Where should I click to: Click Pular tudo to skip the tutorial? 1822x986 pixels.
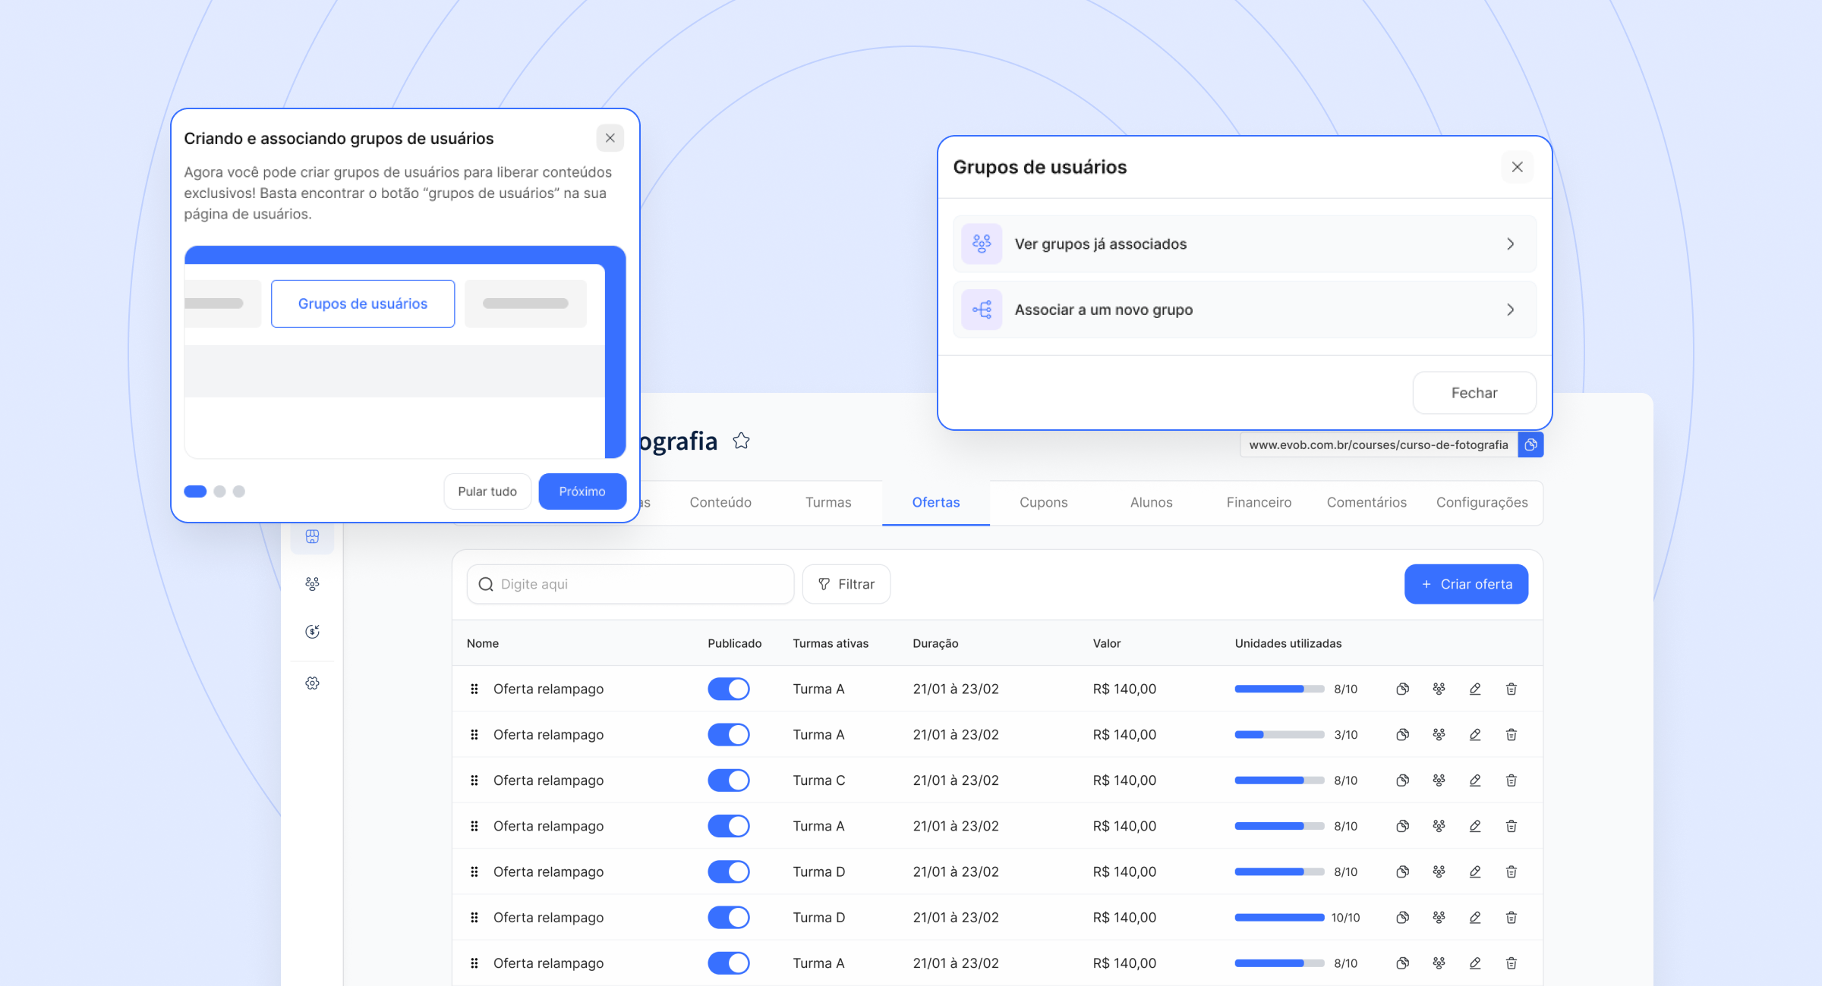[x=487, y=491]
